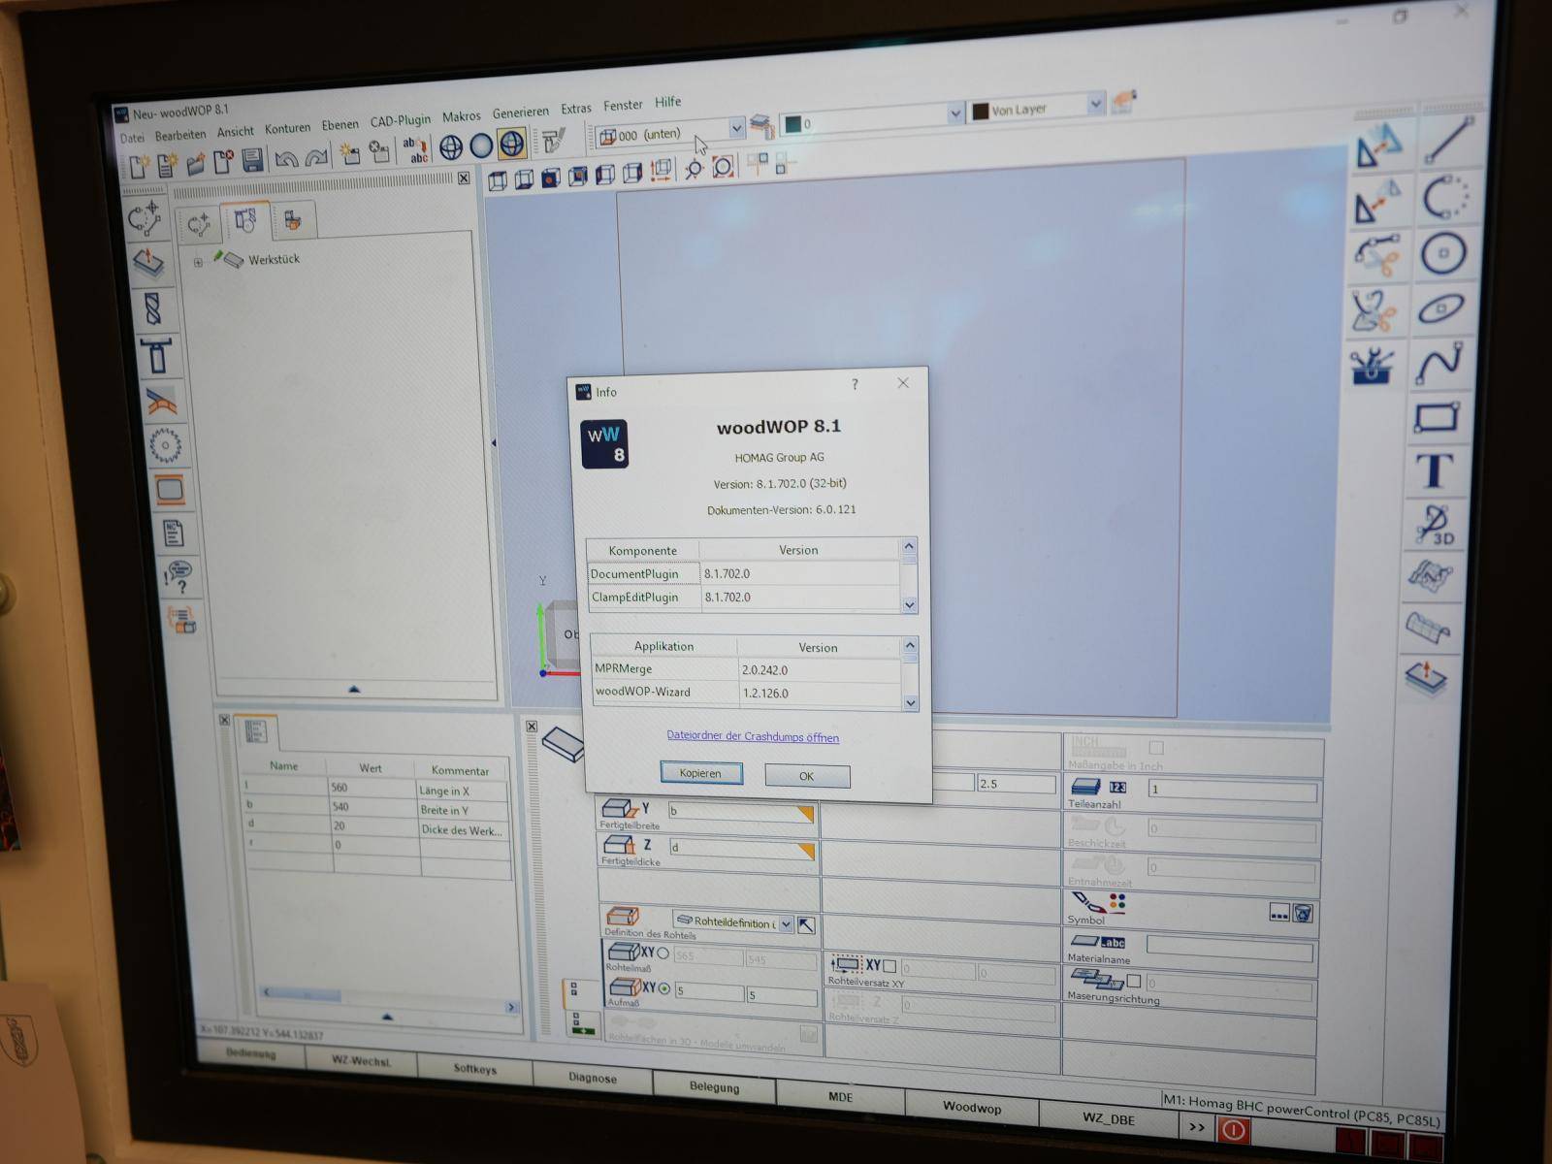This screenshot has height=1164, width=1552.
Task: Click the zoom-fit magnifier icon
Action: tap(723, 167)
